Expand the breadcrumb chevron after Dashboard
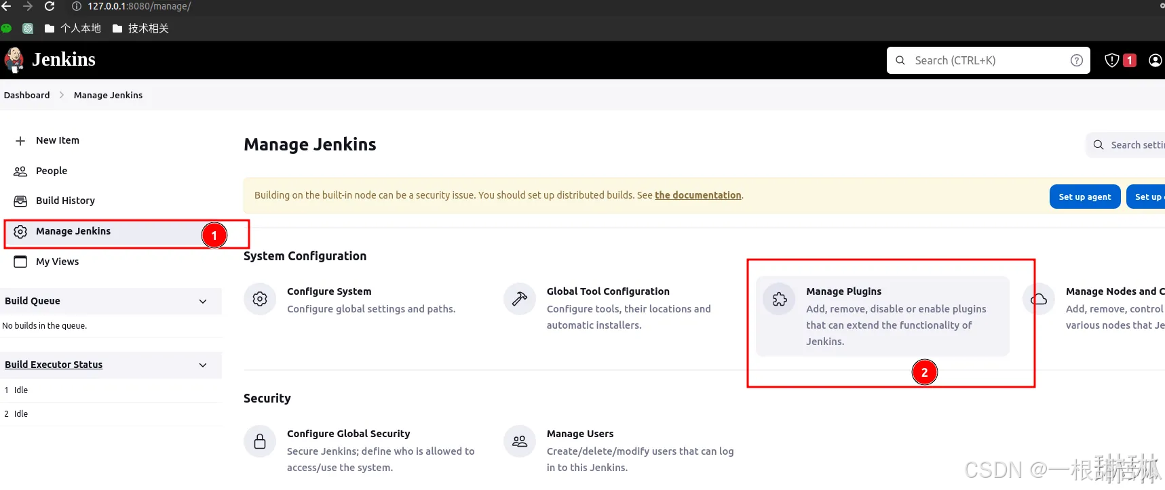Viewport: 1165px width, 490px height. [62, 95]
